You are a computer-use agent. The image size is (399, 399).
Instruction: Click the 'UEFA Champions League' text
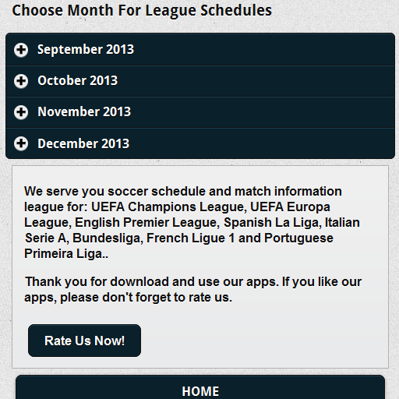tap(168, 207)
